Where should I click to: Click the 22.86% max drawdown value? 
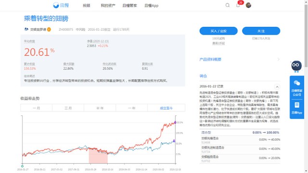point(68,69)
